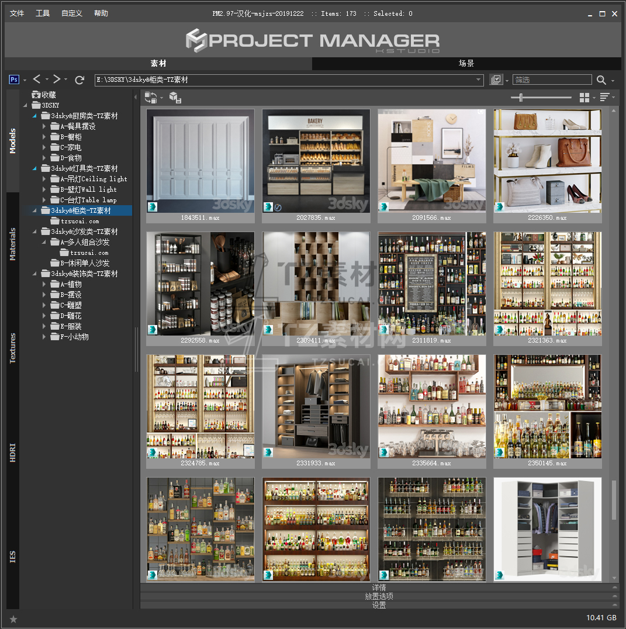626x629 pixels.
Task: Click the magnifier search icon
Action: coord(601,80)
